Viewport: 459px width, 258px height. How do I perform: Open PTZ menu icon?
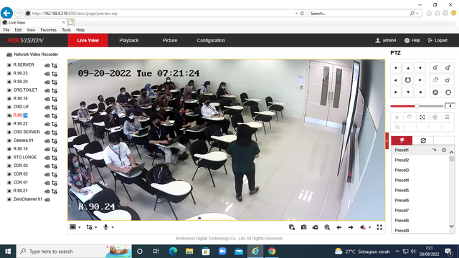pyautogui.click(x=448, y=118)
